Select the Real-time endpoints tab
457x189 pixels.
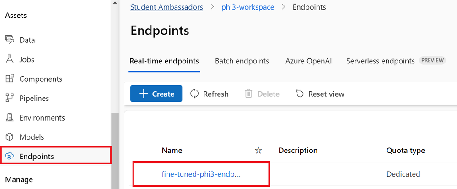click(164, 61)
